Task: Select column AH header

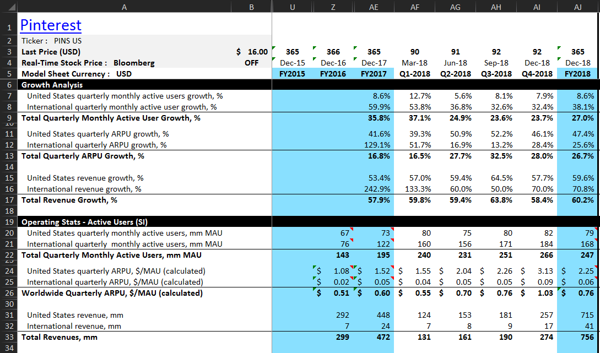Action: 496,7
